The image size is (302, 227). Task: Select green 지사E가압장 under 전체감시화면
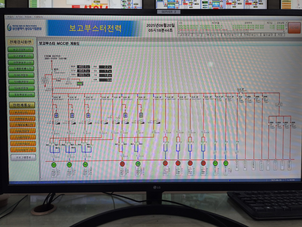pos(22,88)
